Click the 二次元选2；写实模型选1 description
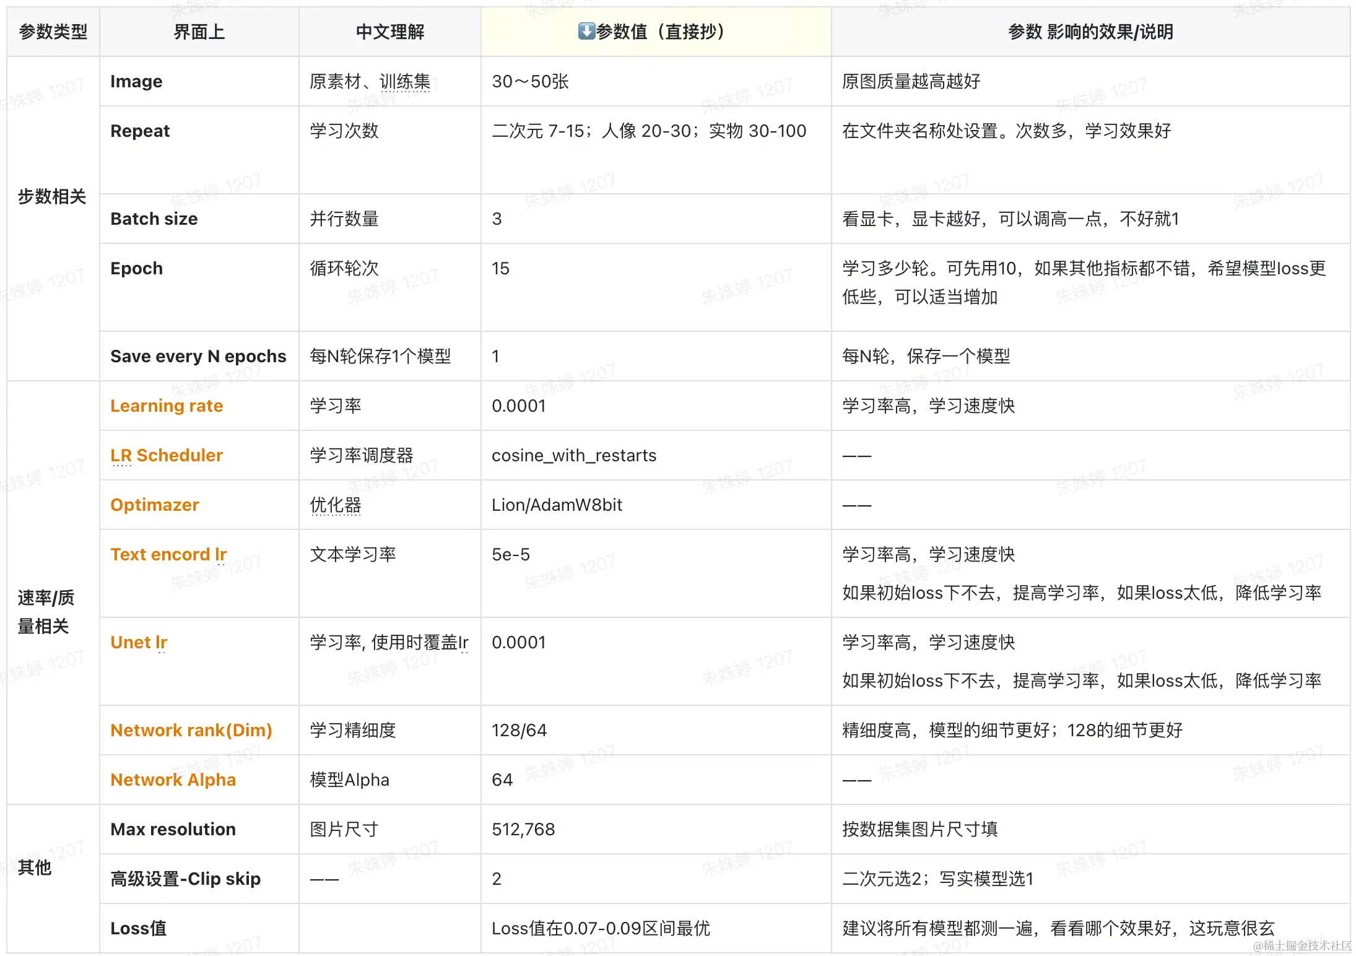The image size is (1356, 956). [x=937, y=879]
